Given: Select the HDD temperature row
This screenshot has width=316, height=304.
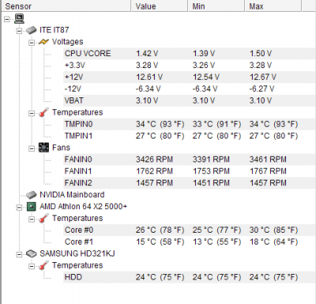Looking at the screenshot, I should (190, 277).
